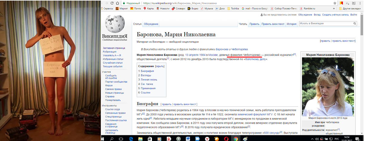Click 'править' next to Биография heading
The width and height of the screenshot is (365, 141).
[167, 104]
